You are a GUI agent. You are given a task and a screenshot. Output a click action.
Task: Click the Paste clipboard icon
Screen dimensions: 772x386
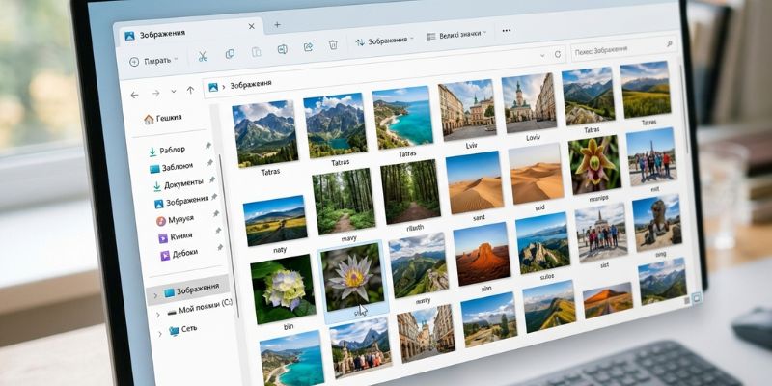256,52
